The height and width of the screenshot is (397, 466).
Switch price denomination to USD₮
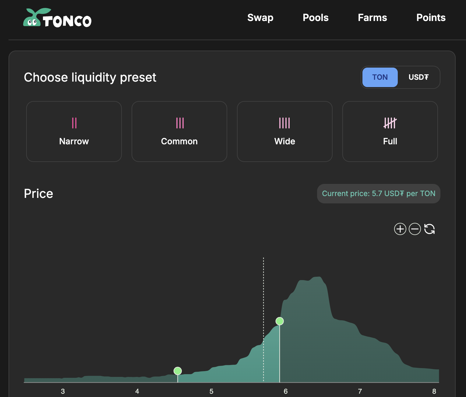coord(418,77)
